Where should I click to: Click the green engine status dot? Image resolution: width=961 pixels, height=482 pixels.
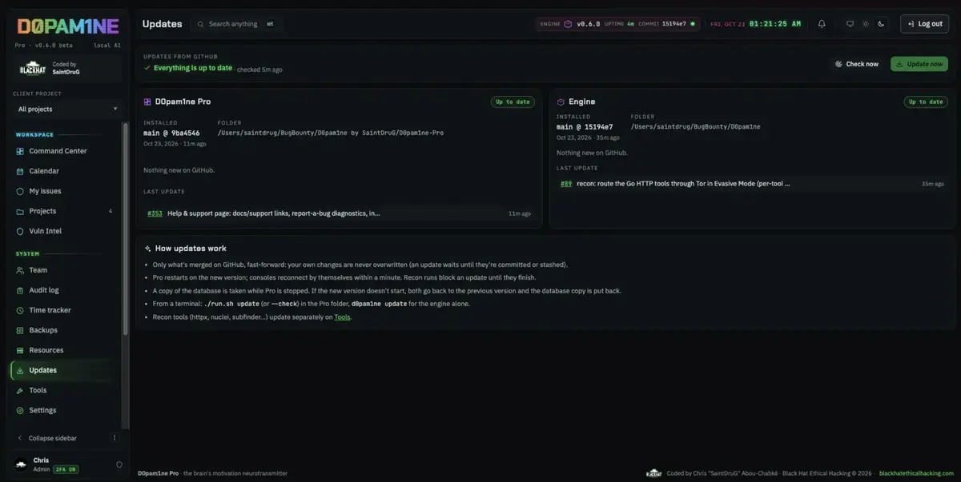[693, 24]
